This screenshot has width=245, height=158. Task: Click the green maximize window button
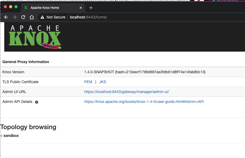point(16,7)
